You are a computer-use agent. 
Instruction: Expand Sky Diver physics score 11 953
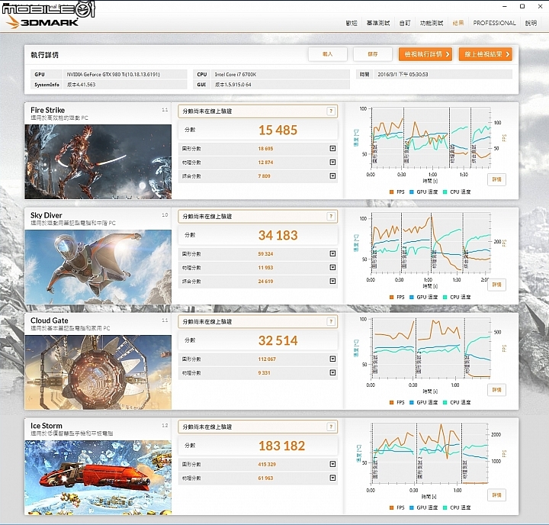(x=332, y=267)
